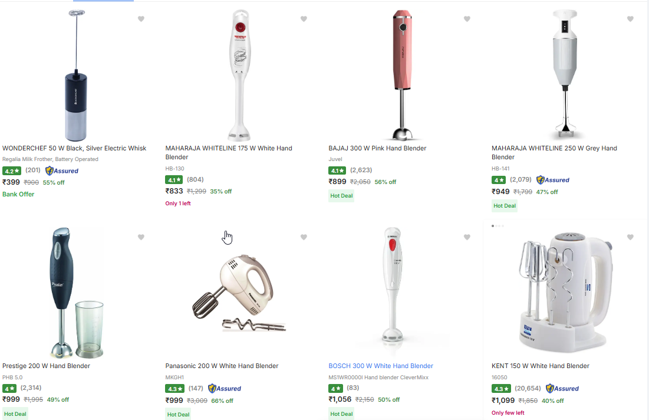The width and height of the screenshot is (649, 420).
Task: Click Hot Deal badge under Bajaj blender
Action: (x=341, y=196)
